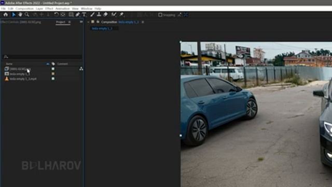This screenshot has width=332, height=187.
Task: Open the Animation menu
Action: pyautogui.click(x=62, y=9)
